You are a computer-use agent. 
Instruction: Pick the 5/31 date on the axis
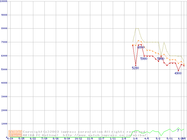coord(169,139)
